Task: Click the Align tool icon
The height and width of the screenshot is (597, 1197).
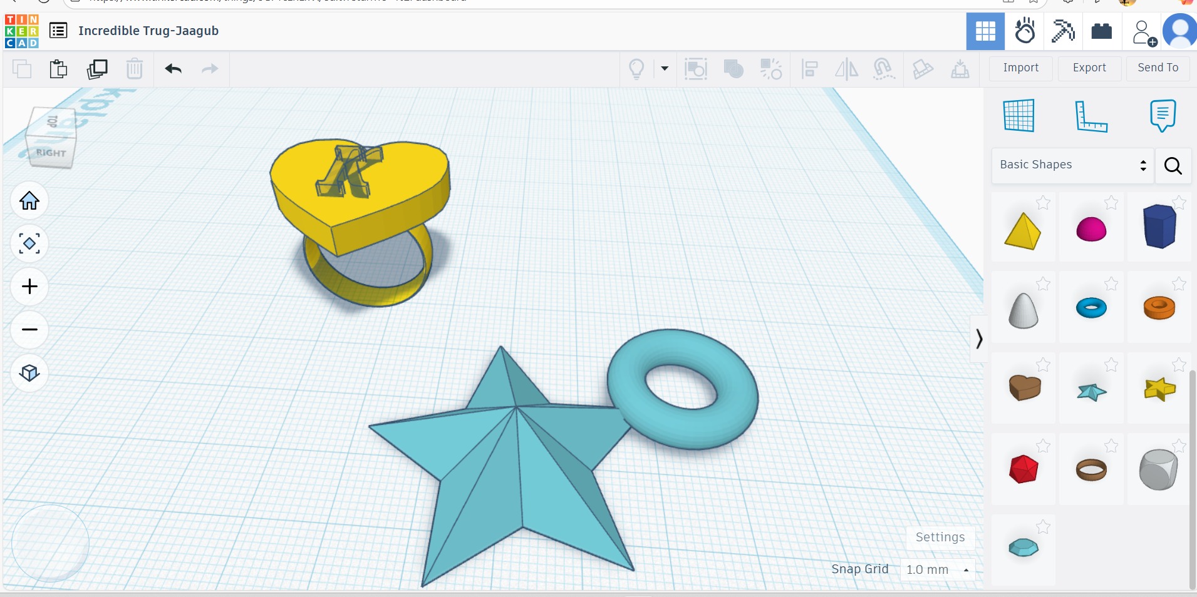Action: click(809, 69)
